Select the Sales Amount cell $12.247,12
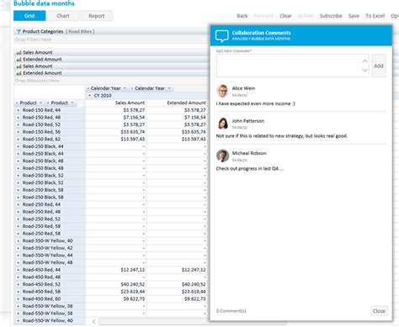This screenshot has height=327, width=399. coord(115,270)
